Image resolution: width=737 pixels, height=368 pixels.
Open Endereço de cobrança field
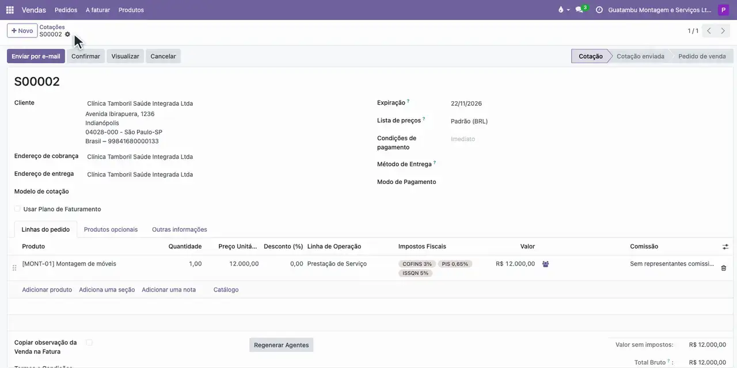[225, 157]
